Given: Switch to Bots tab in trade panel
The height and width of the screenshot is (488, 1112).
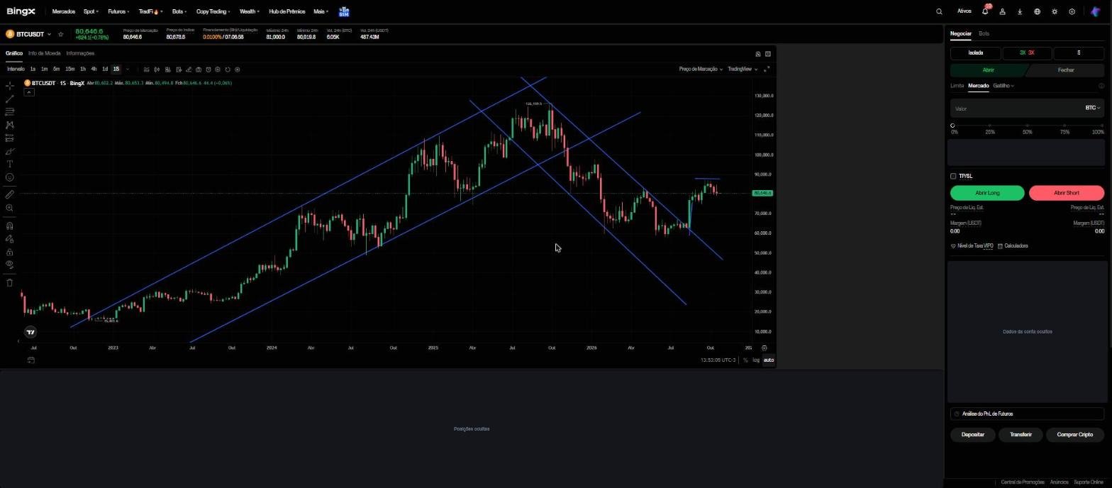Looking at the screenshot, I should point(984,33).
